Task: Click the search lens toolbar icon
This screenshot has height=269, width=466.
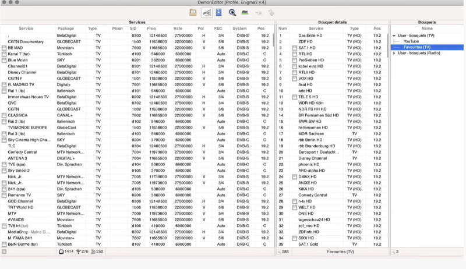Action: pyautogui.click(x=232, y=12)
